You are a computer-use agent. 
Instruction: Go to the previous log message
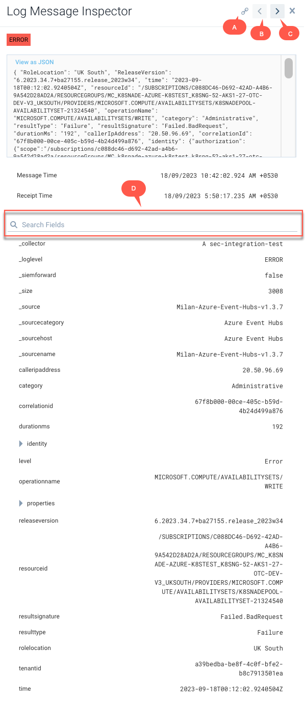[x=260, y=11]
